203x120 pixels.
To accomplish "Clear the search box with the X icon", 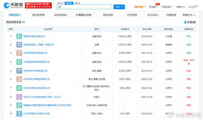I will [x=111, y=7].
